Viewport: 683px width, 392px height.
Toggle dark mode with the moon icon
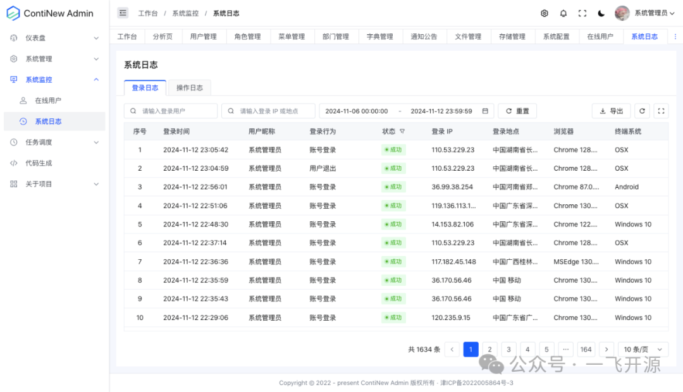point(600,13)
